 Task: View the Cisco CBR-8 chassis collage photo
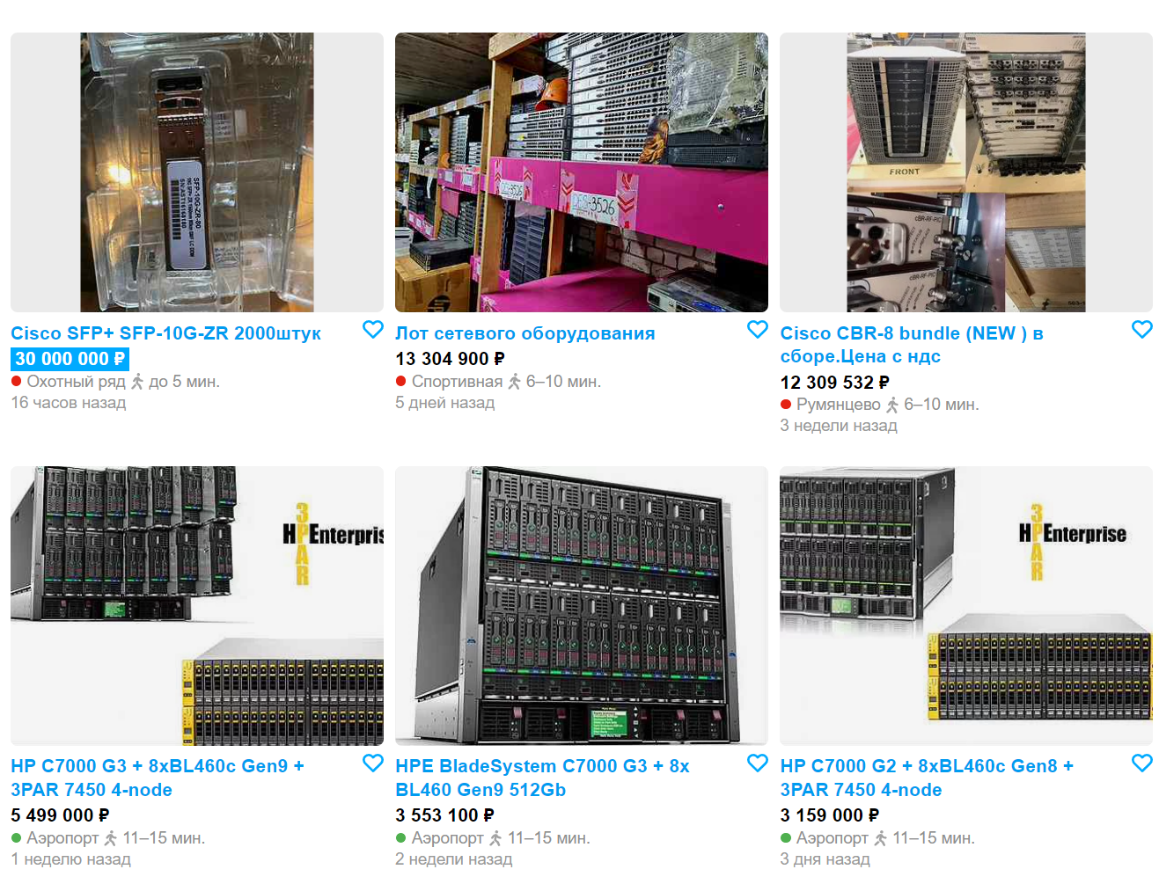[x=966, y=172]
